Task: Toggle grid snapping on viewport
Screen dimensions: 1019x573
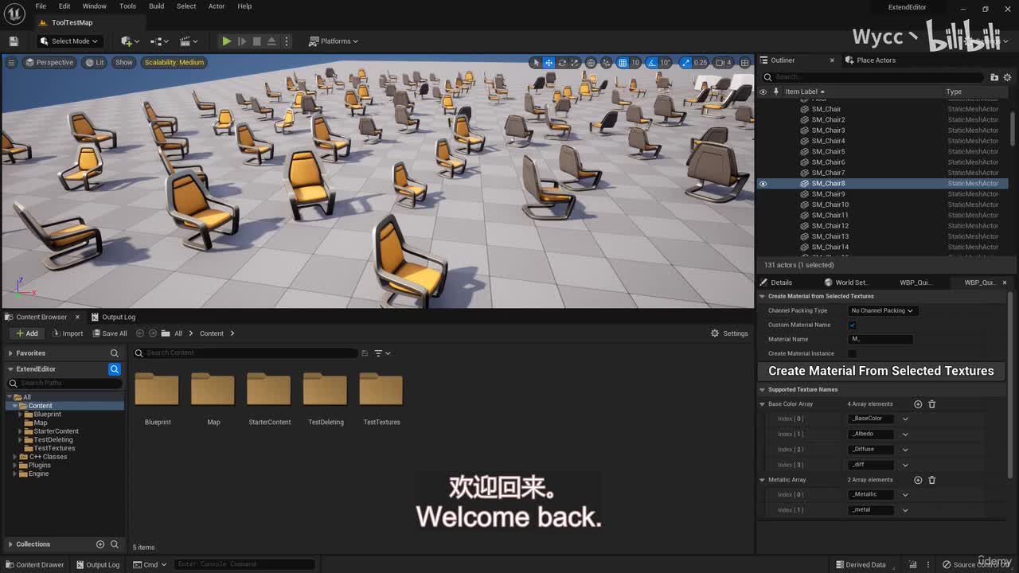Action: (623, 62)
